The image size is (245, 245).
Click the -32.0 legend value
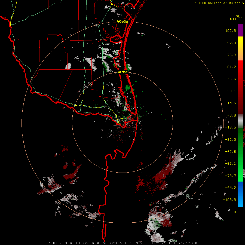[231, 140]
